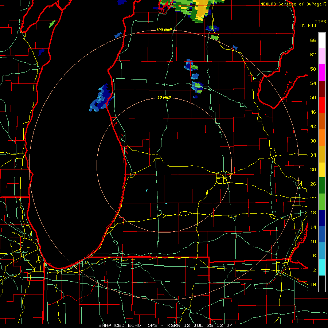Select the light blue 14 kft swatch
The image size is (328, 328).
pos(322,251)
